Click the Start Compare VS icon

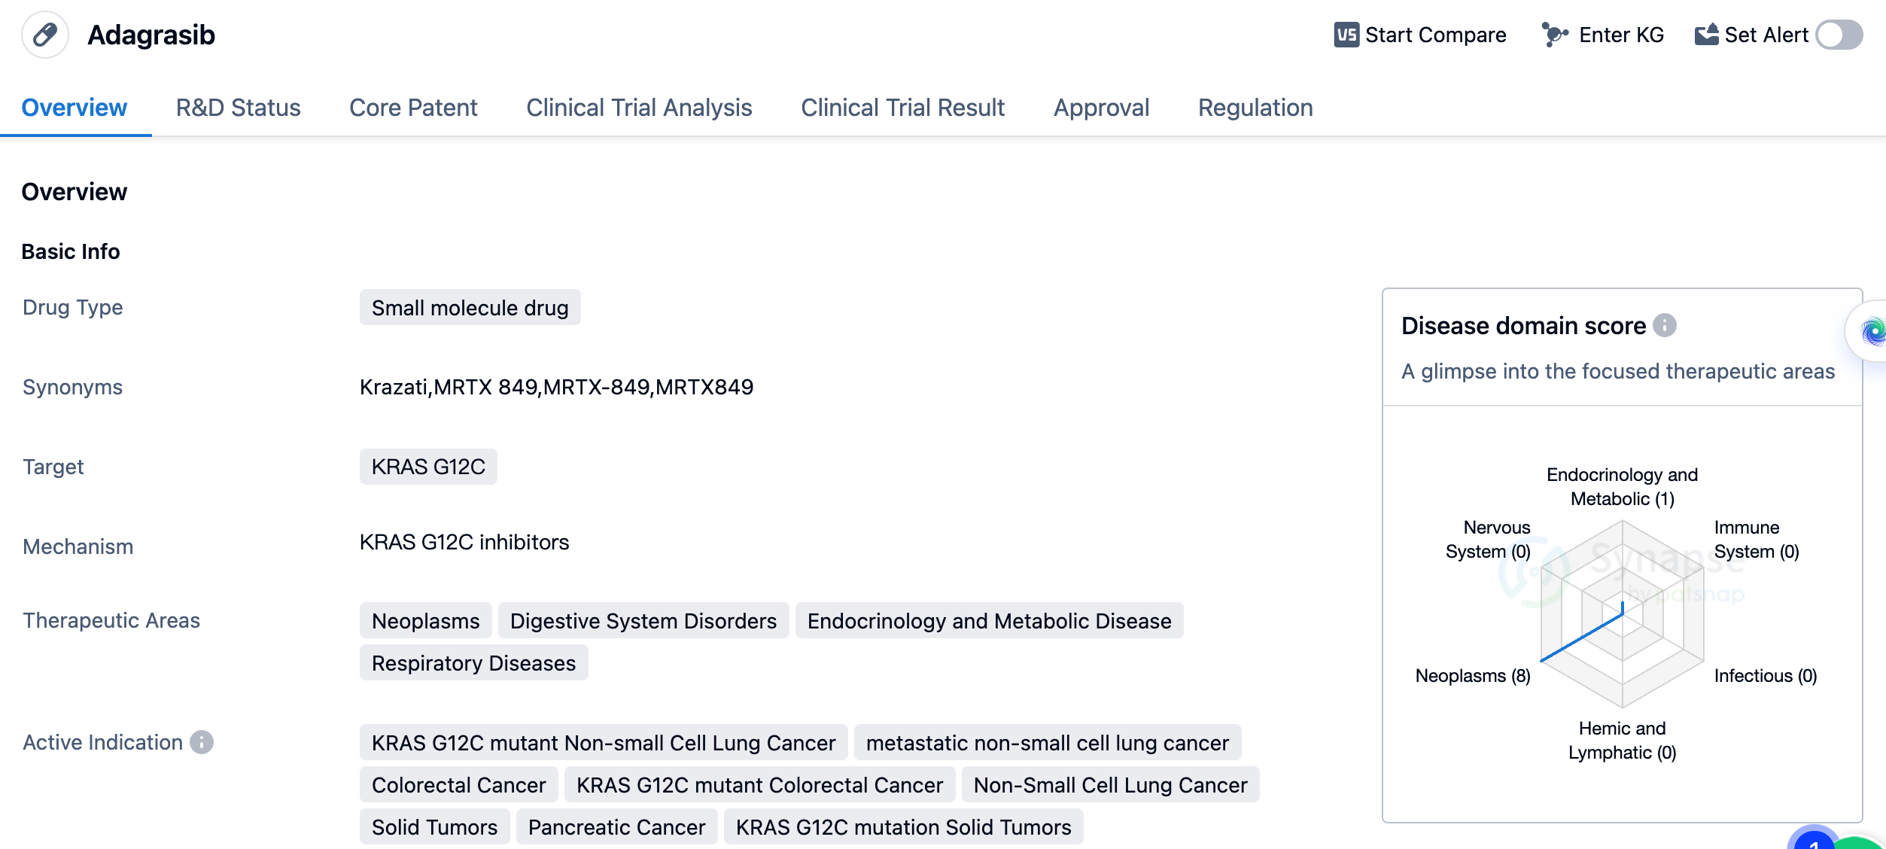(x=1346, y=35)
